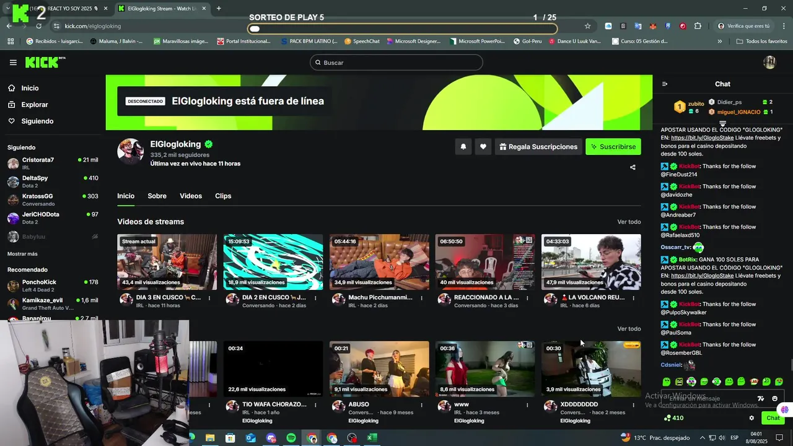Open the Chrome Extensions puzzle icon

[698, 26]
